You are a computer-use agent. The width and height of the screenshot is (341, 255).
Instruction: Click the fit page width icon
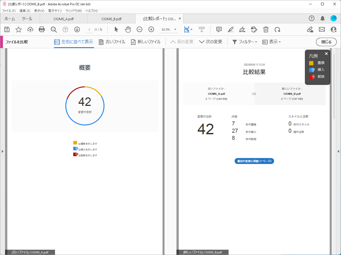[x=187, y=29]
